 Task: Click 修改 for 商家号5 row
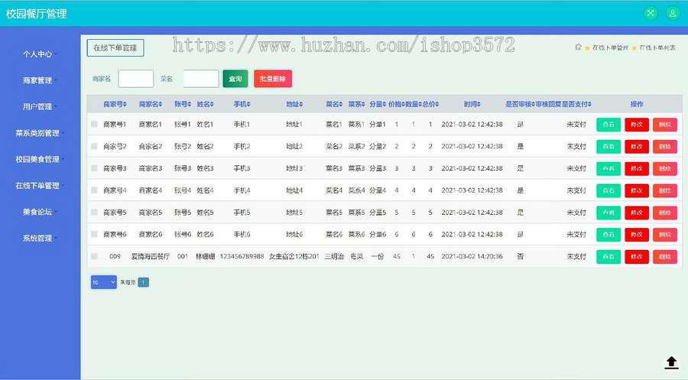(x=637, y=213)
